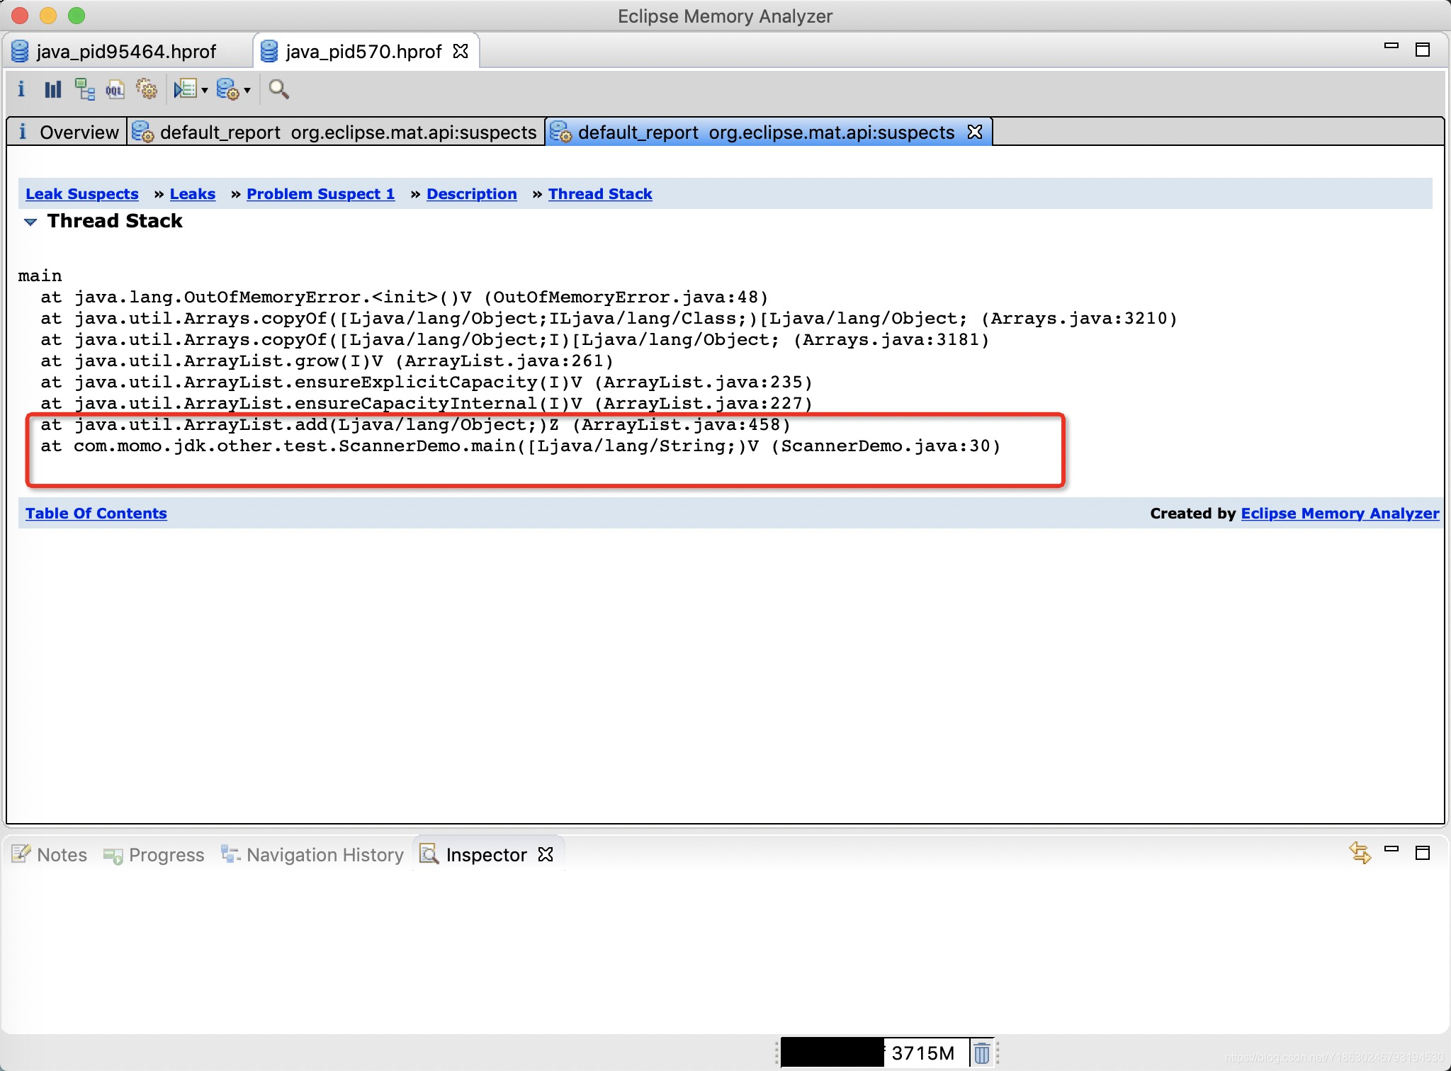Open the Overview info toolbar icon

(21, 89)
